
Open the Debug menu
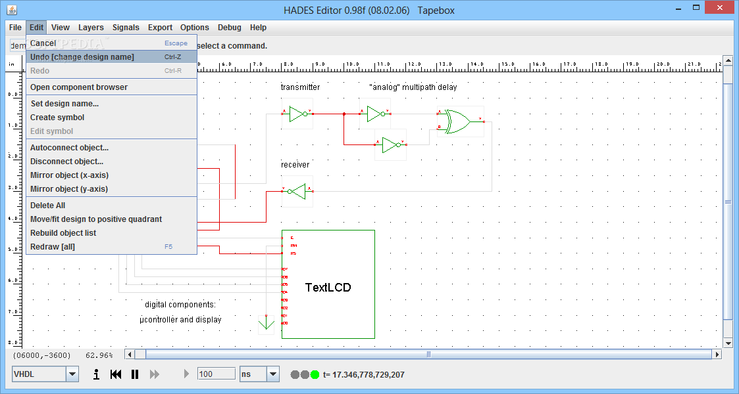pos(230,28)
